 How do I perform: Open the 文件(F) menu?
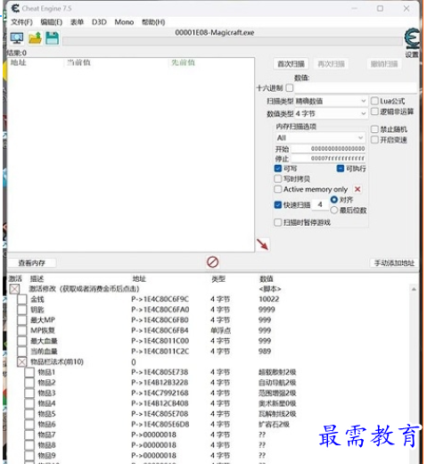tap(21, 22)
